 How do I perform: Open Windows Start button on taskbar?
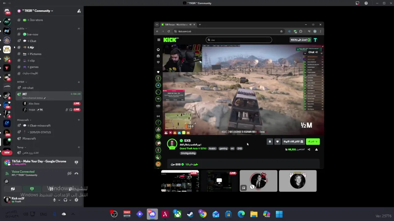coord(279,214)
